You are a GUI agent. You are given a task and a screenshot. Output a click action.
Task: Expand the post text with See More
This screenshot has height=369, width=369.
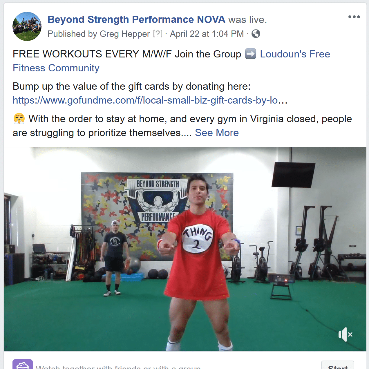(x=217, y=133)
